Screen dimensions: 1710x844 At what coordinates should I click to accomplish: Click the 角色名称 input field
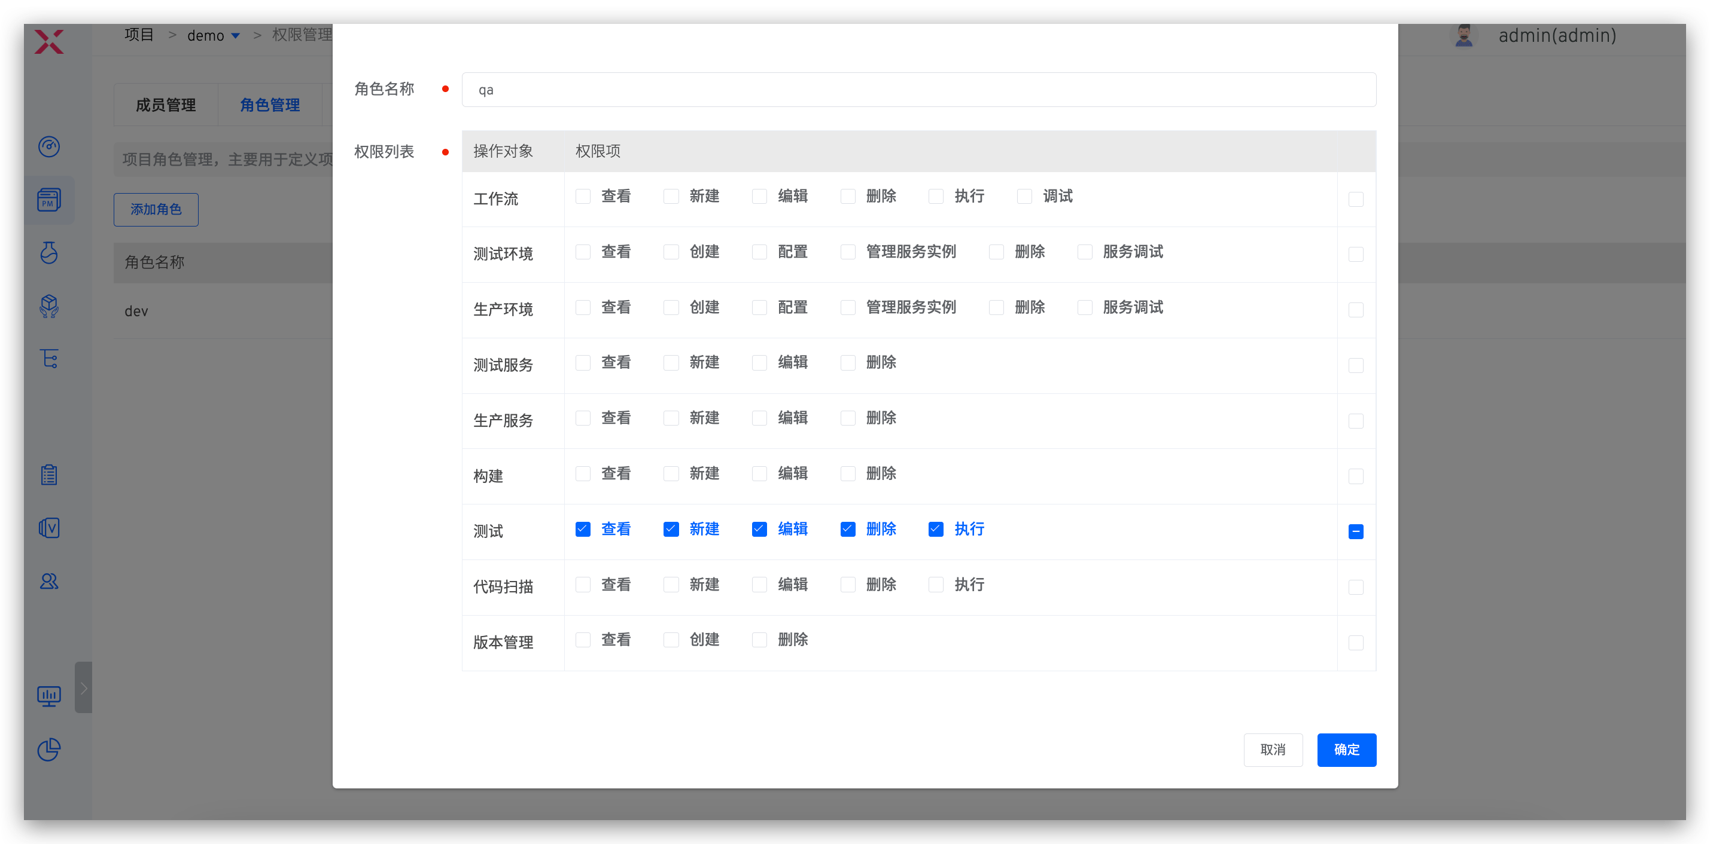[x=919, y=90]
